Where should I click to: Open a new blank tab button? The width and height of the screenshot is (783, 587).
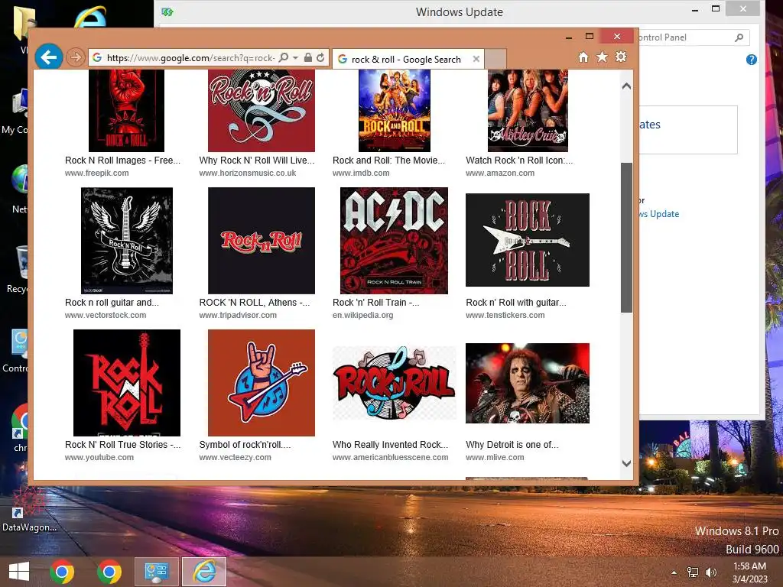(495, 59)
